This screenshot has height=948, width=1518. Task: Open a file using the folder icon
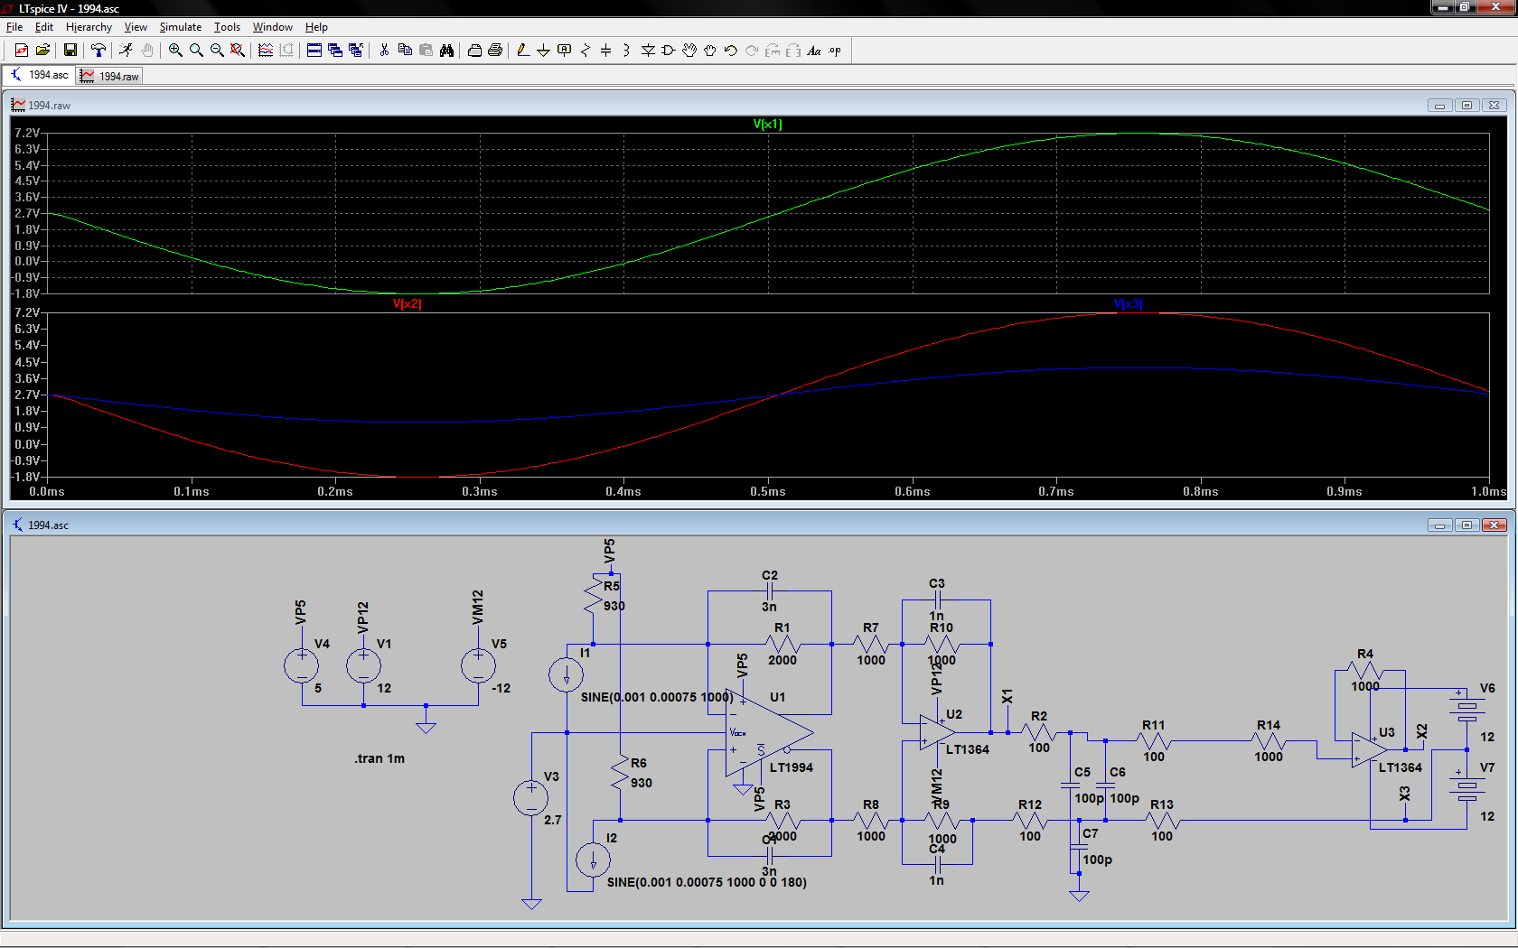point(42,51)
